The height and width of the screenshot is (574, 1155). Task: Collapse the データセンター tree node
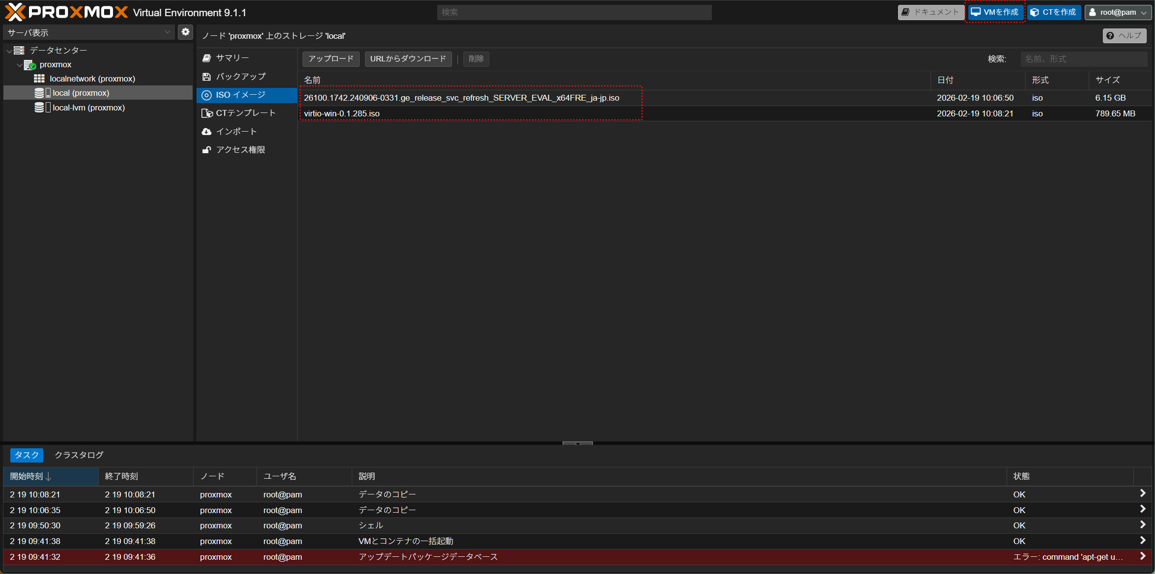[x=9, y=51]
